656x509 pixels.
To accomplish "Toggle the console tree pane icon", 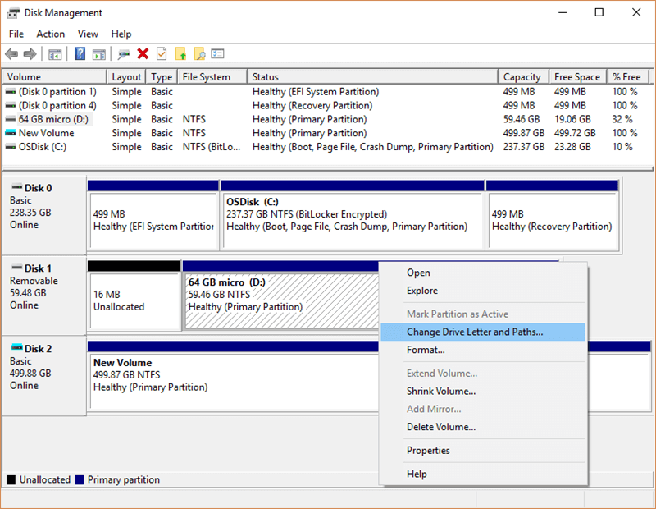I will (55, 54).
